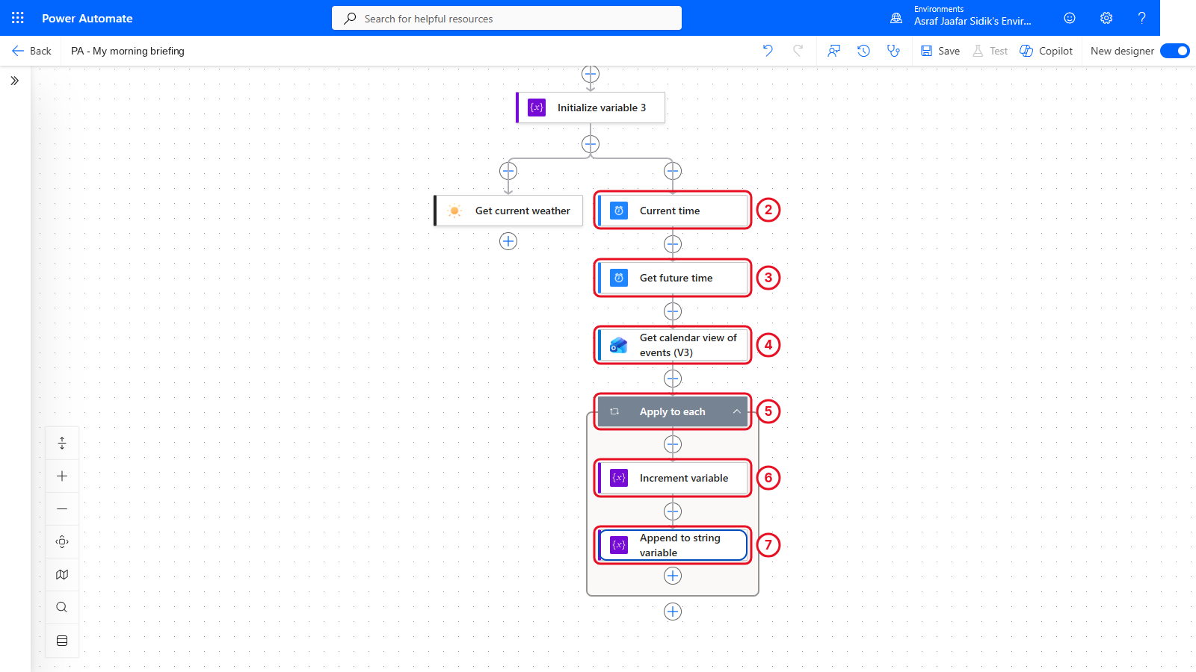Viewport: 1196px width, 672px height.
Task: Open the version history clock icon
Action: click(x=863, y=51)
